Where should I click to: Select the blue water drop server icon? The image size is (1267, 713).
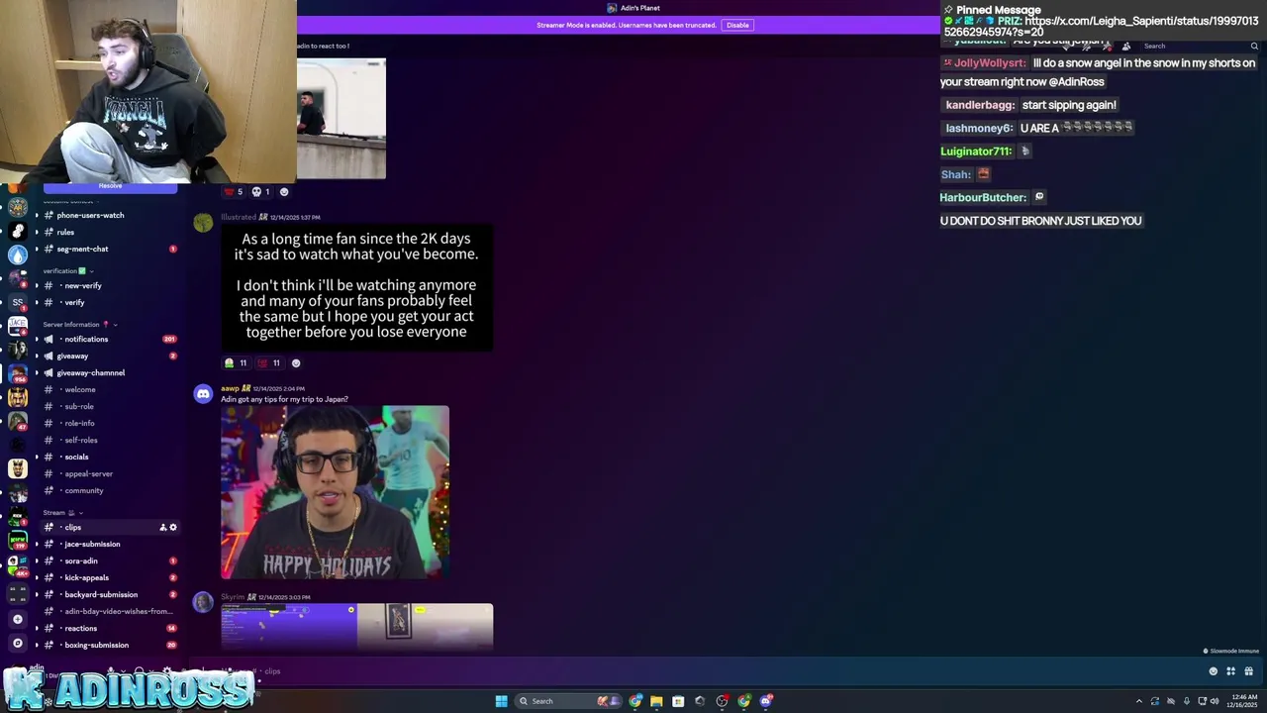[x=17, y=255]
